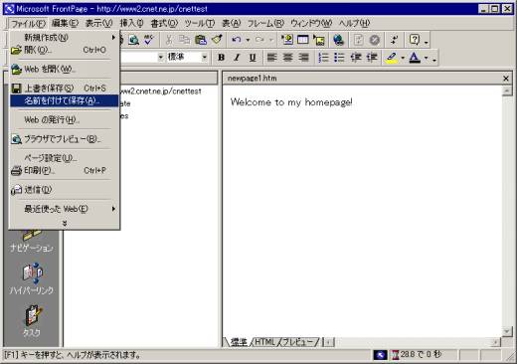Open the font name dropdown arrow

161,58
